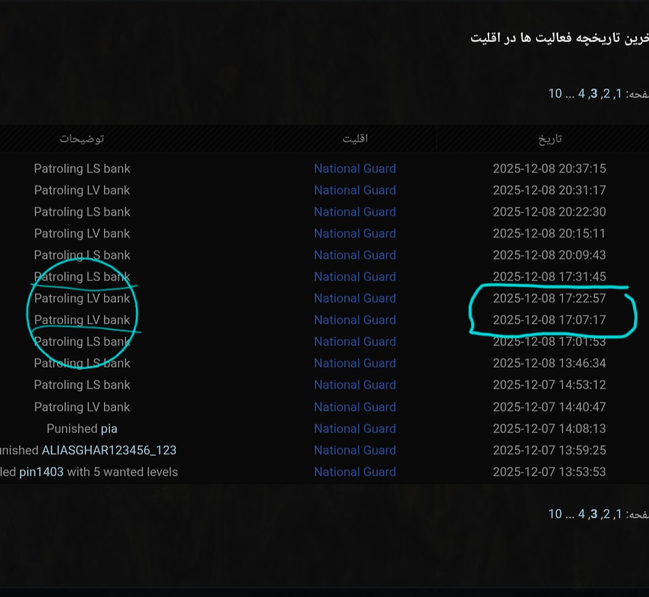The width and height of the screenshot is (649, 597).
Task: Open National Guard link in 17:22:57 row
Action: [355, 298]
